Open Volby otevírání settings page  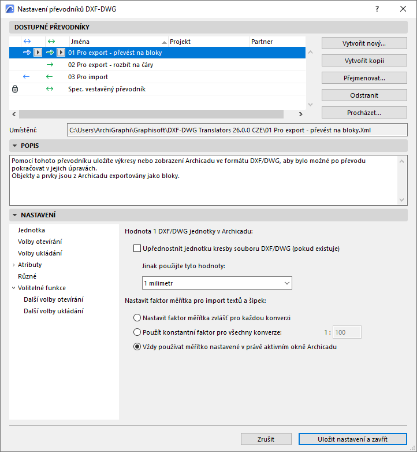(x=40, y=242)
